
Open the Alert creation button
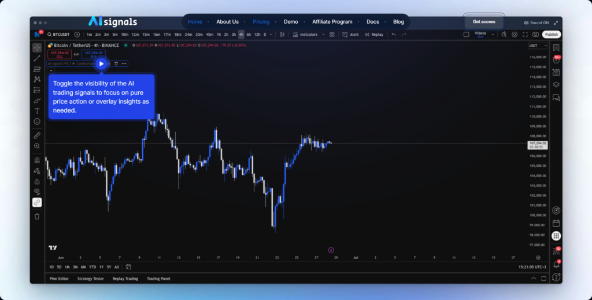click(x=350, y=35)
